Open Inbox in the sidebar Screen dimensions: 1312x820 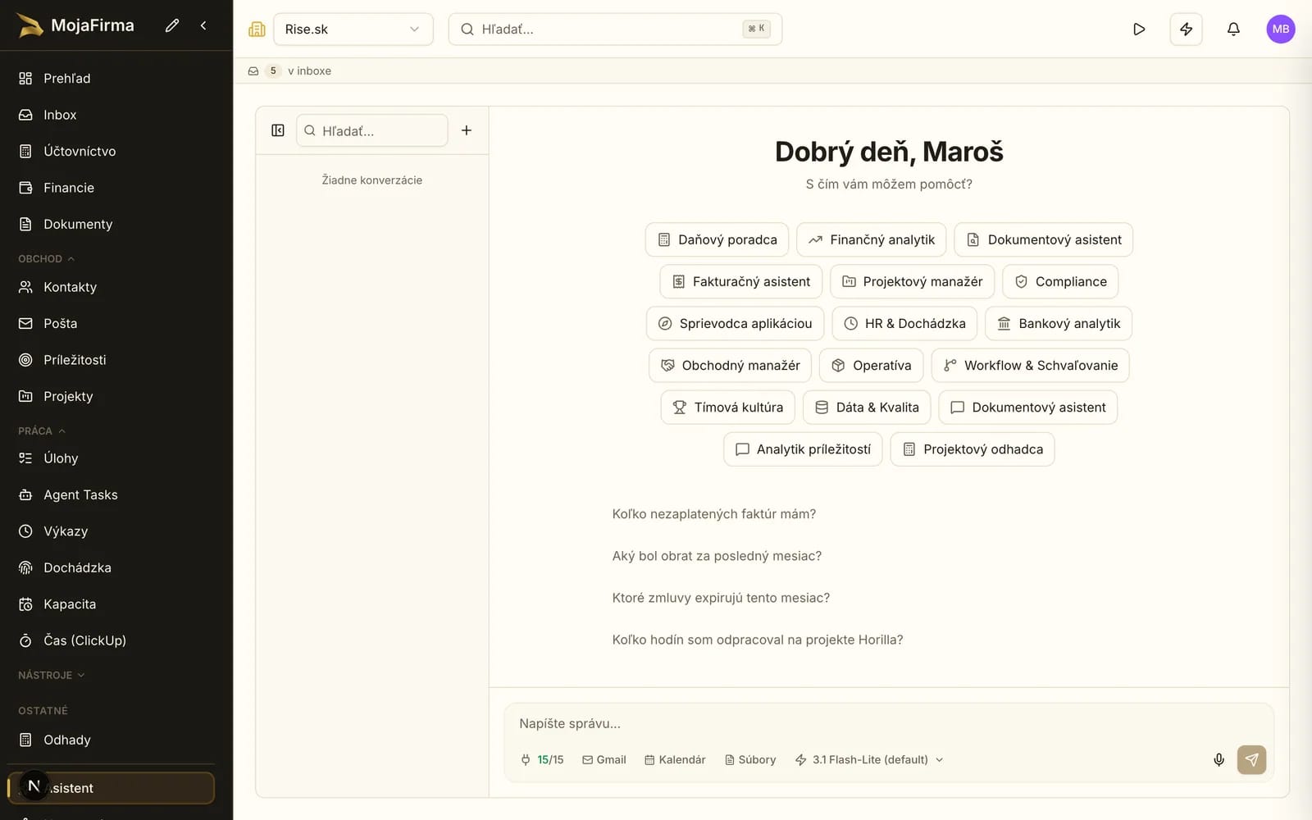click(x=112, y=115)
